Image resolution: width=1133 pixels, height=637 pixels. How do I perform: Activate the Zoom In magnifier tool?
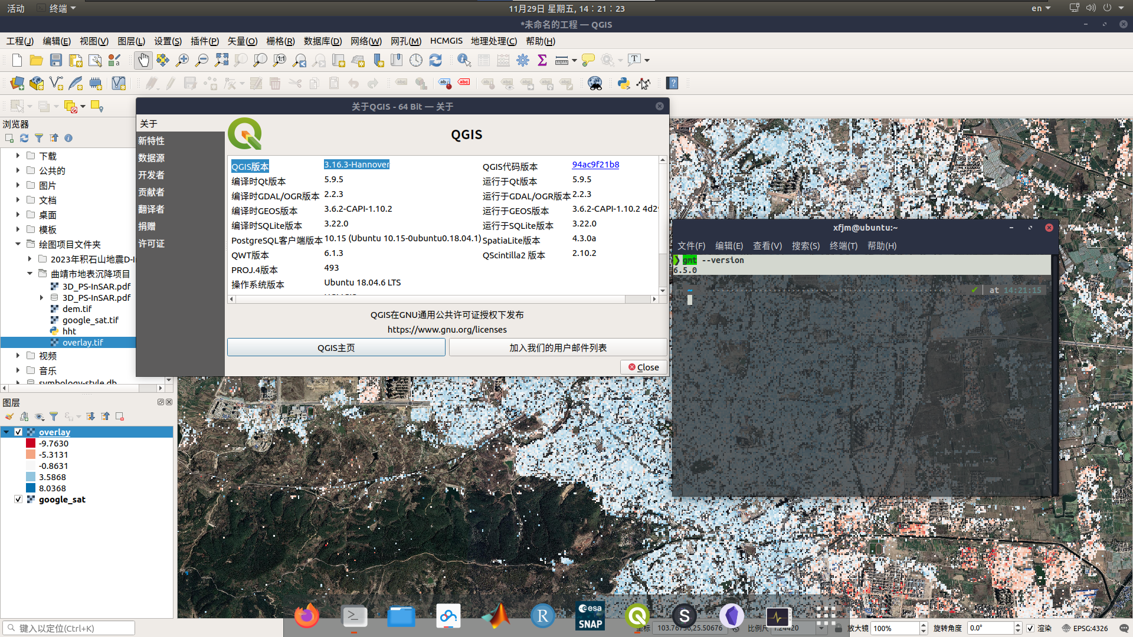182,60
